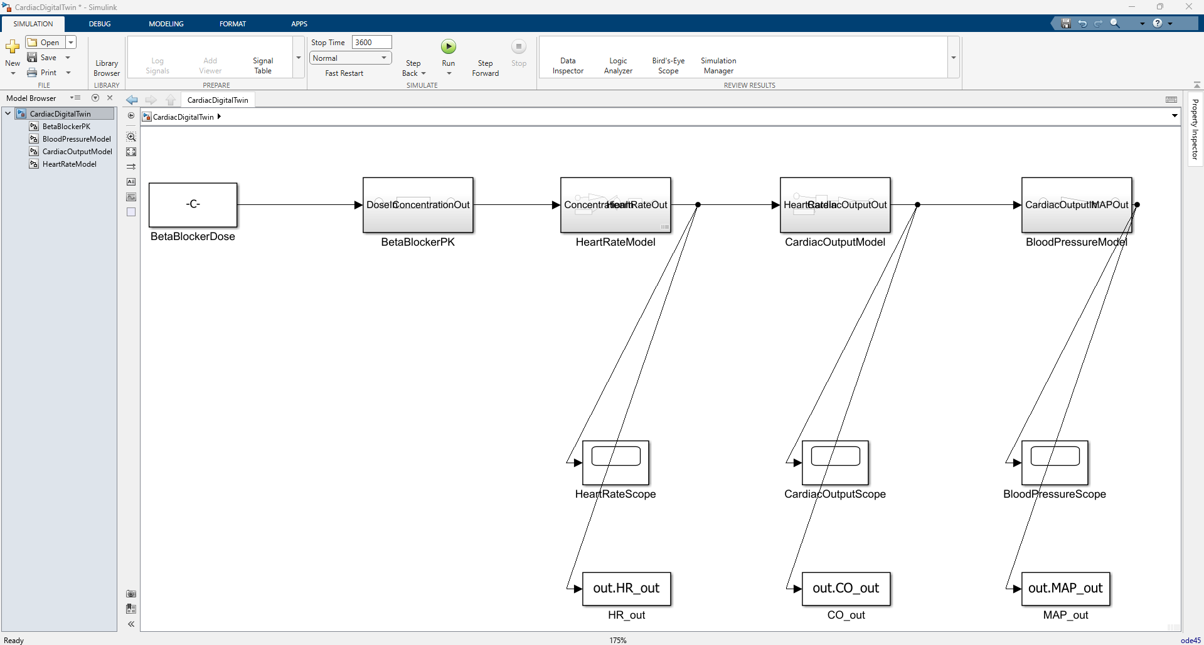Collapse the palette with double chevron
The width and height of the screenshot is (1204, 645).
coord(131,624)
